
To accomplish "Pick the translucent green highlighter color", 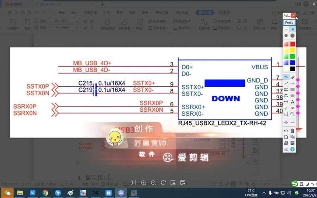I will 286,57.
